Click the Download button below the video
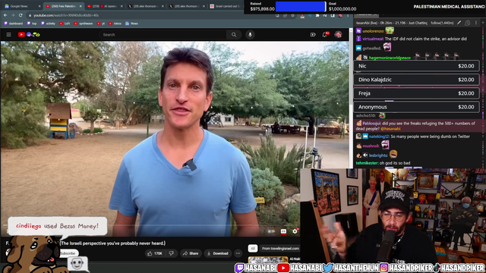486x273 pixels. coord(218,253)
